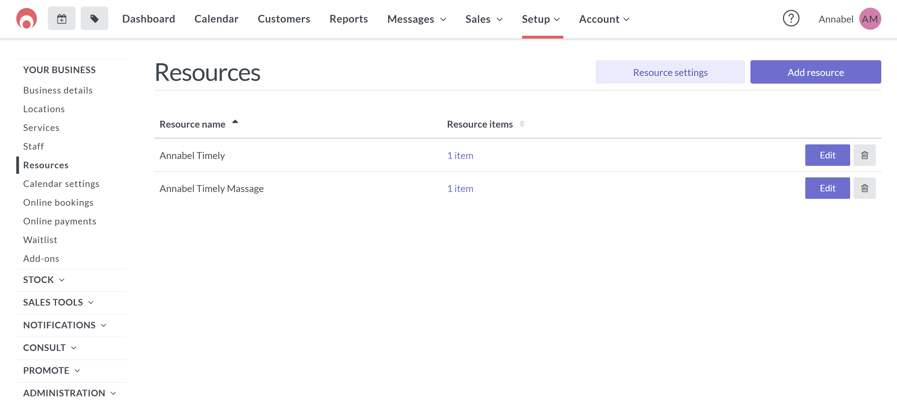This screenshot has width=897, height=412.
Task: Click the YOUR BUSINESS section header
Action: [x=59, y=70]
